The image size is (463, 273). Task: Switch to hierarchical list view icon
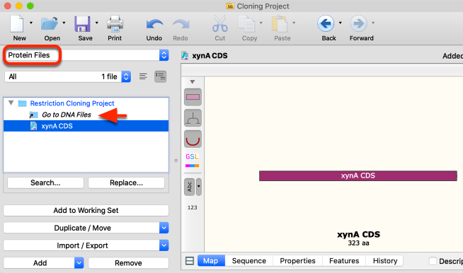point(160,76)
